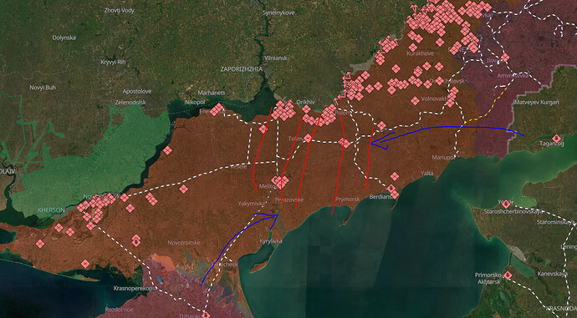Click the 'Staroshcherbinovskaya' label

[513, 211]
